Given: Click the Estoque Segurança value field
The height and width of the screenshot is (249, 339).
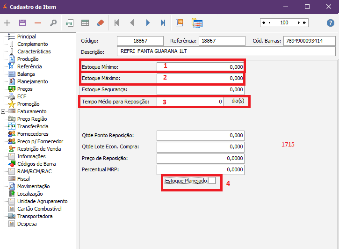Looking at the screenshot, I should pyautogui.click(x=201, y=89).
